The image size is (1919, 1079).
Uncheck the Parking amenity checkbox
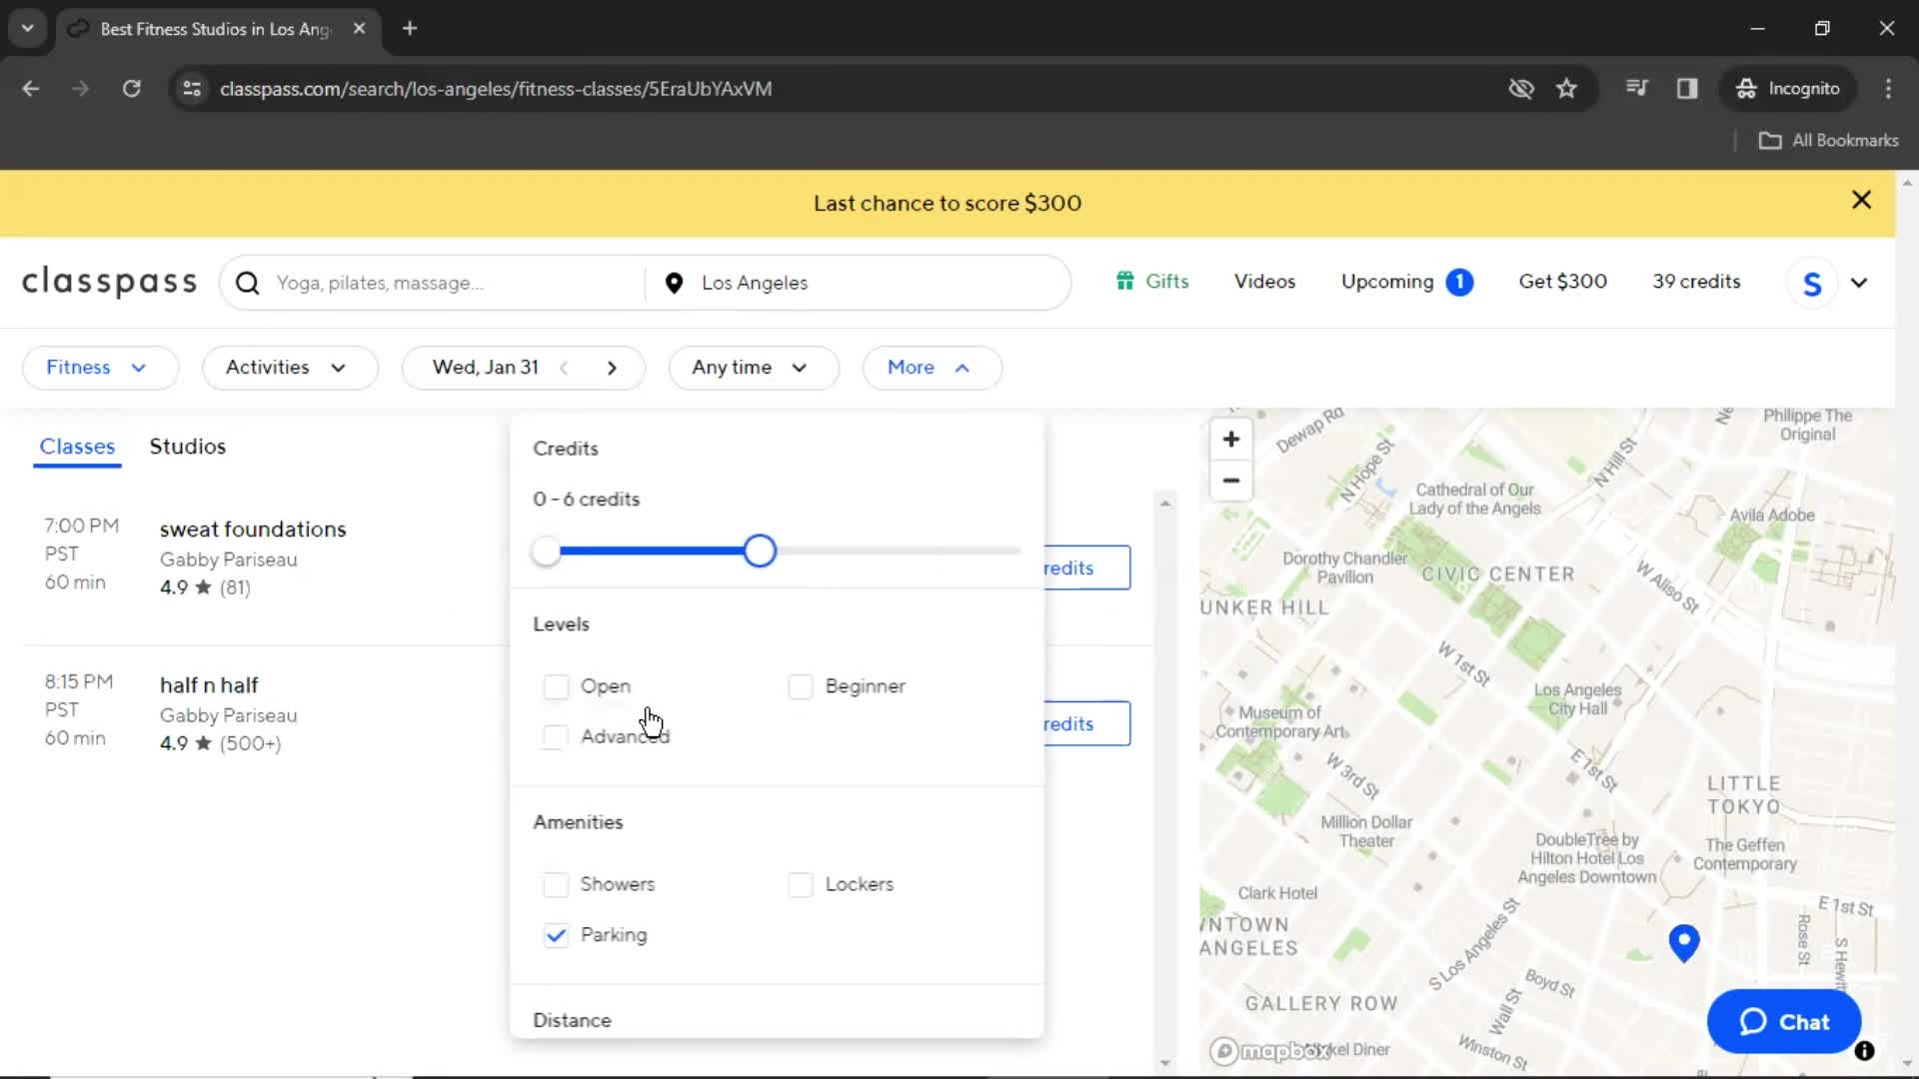[x=556, y=935]
